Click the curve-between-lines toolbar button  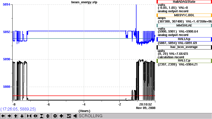[69, 116]
